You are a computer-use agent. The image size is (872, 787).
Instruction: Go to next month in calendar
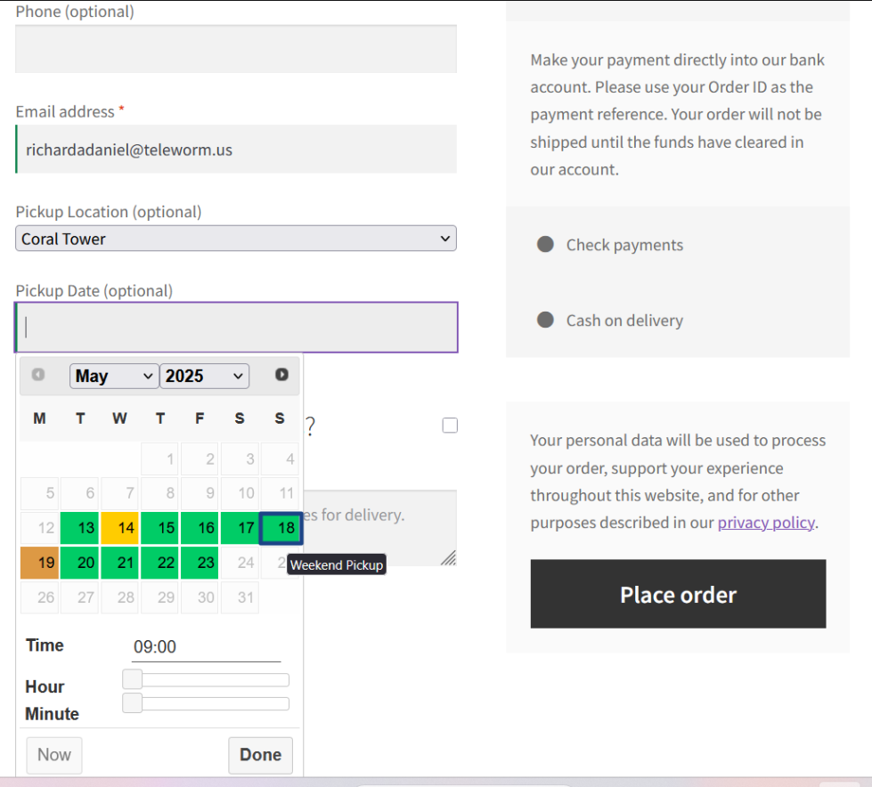tap(281, 375)
